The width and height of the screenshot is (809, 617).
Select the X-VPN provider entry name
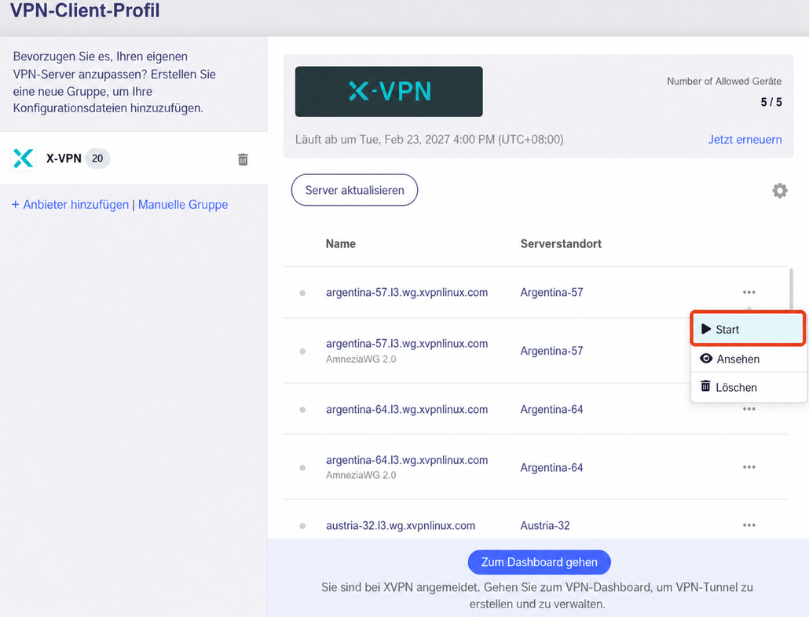[64, 159]
